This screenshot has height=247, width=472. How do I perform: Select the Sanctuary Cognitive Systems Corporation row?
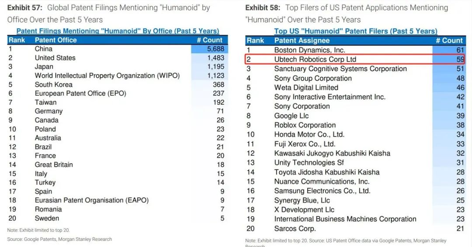pos(355,69)
